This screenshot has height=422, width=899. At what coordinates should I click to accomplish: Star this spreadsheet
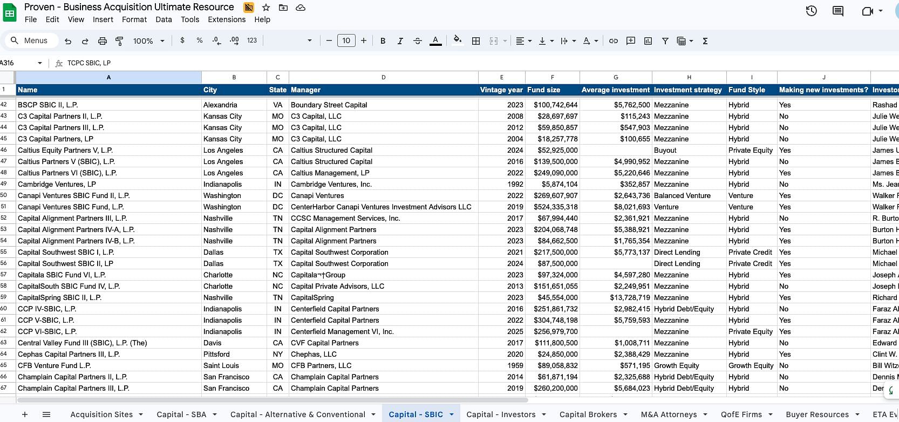[x=266, y=8]
